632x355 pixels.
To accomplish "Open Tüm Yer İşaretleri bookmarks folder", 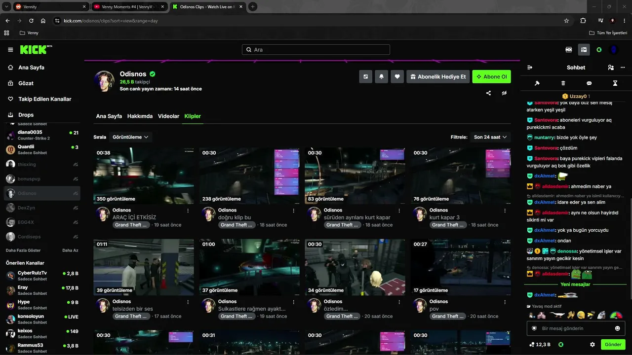I will click(x=608, y=33).
